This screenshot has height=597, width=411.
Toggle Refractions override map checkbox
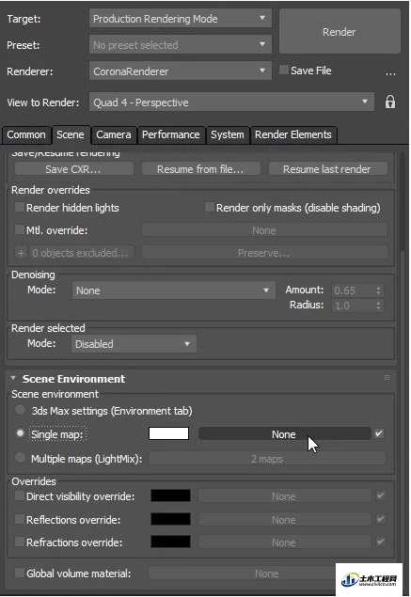click(x=380, y=542)
